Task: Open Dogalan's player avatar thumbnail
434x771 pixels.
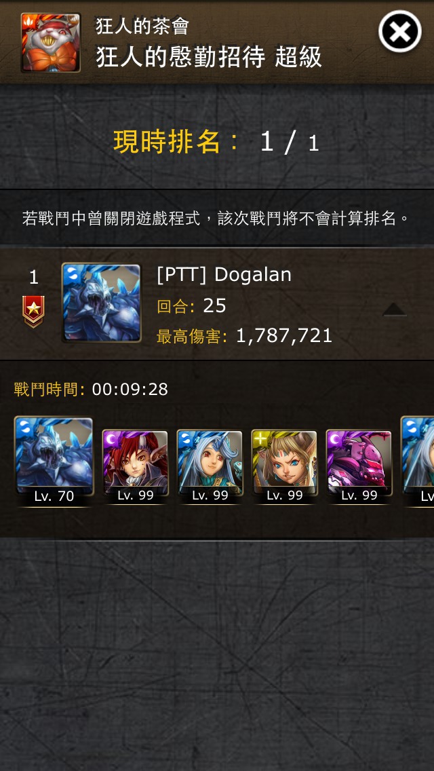Action: point(101,303)
